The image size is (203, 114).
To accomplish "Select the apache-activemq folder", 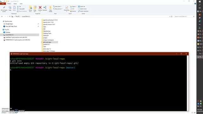I will tap(50, 20).
